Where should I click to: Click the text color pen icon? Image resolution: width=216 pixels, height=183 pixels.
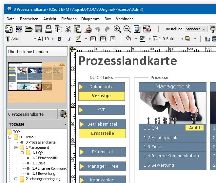point(79,39)
